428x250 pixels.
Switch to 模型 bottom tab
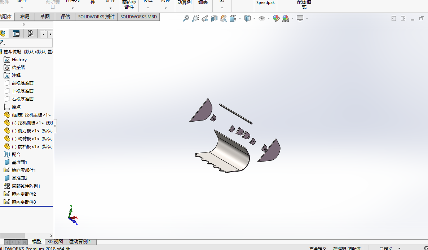pyautogui.click(x=36, y=242)
